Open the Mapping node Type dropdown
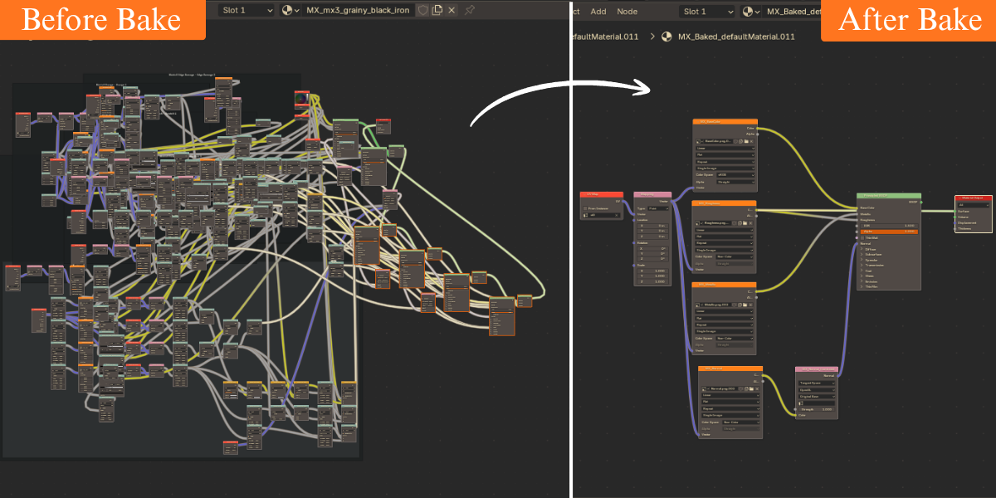The width and height of the screenshot is (996, 498). tap(658, 208)
